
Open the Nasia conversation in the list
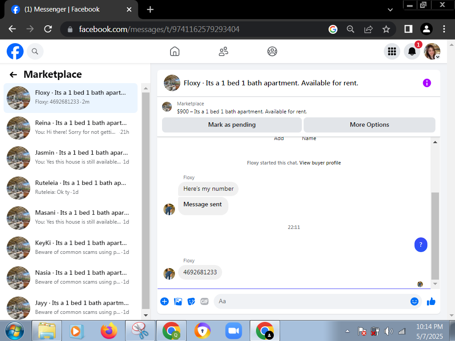(70, 277)
